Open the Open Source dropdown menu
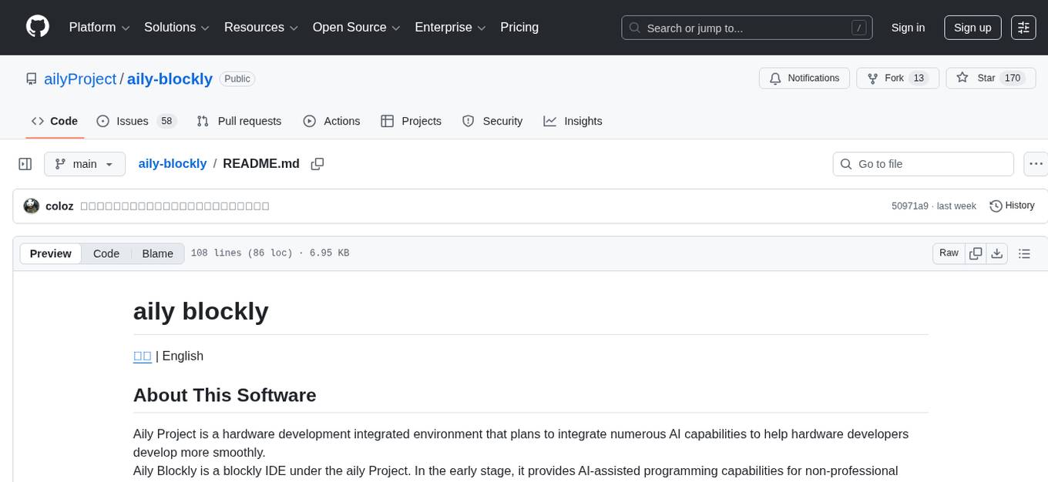The height and width of the screenshot is (482, 1048). click(356, 28)
